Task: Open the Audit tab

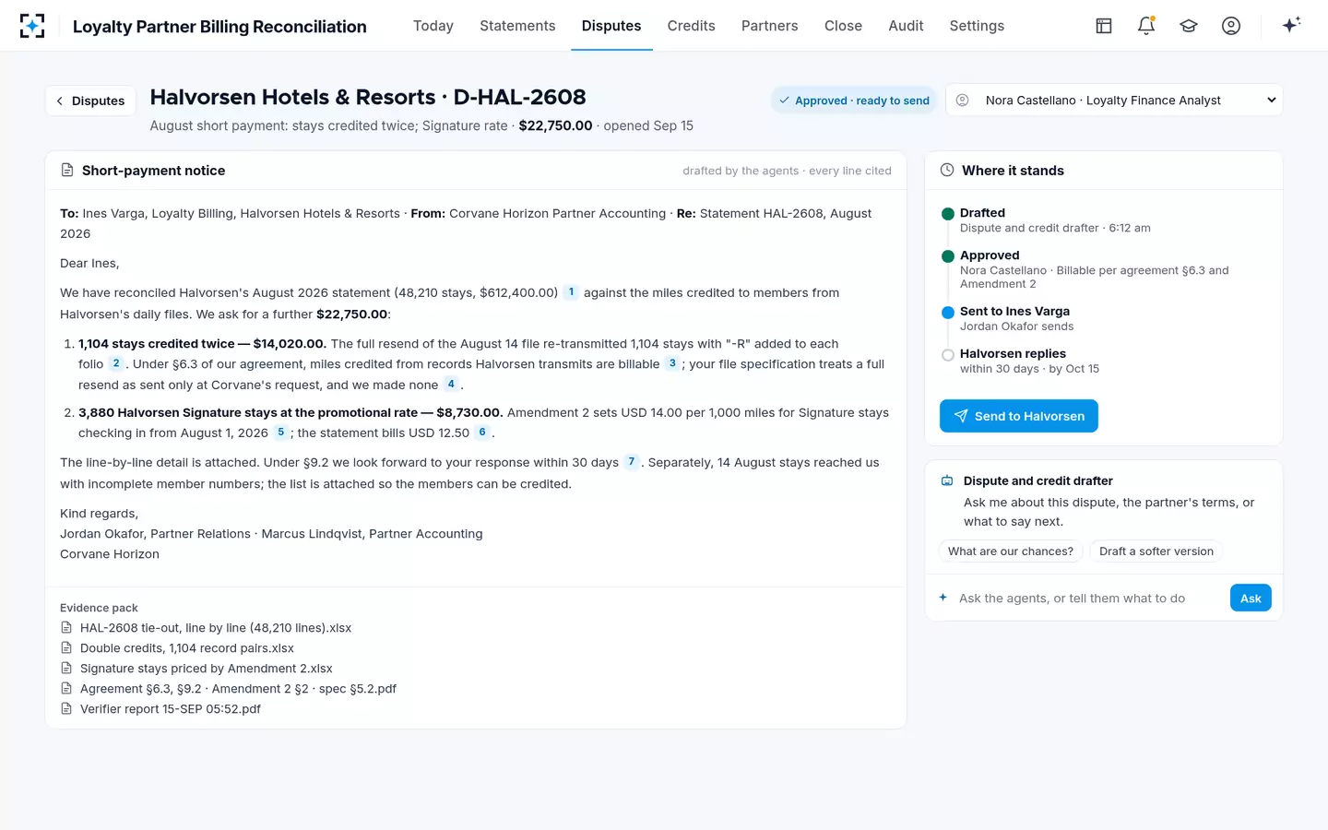Action: point(906,26)
